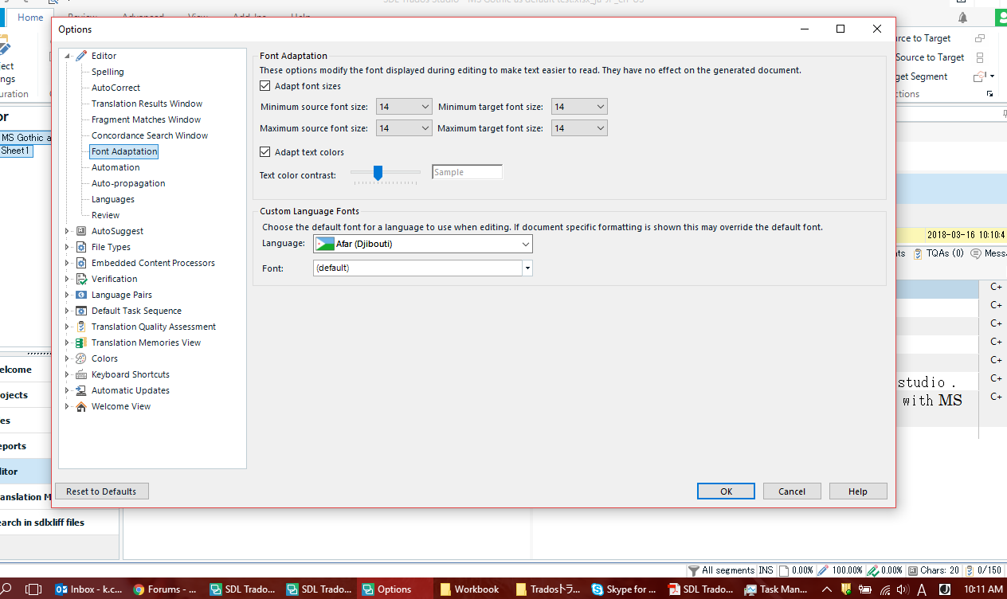The width and height of the screenshot is (1007, 599).
Task: Click the Colors palette icon
Action: click(80, 358)
